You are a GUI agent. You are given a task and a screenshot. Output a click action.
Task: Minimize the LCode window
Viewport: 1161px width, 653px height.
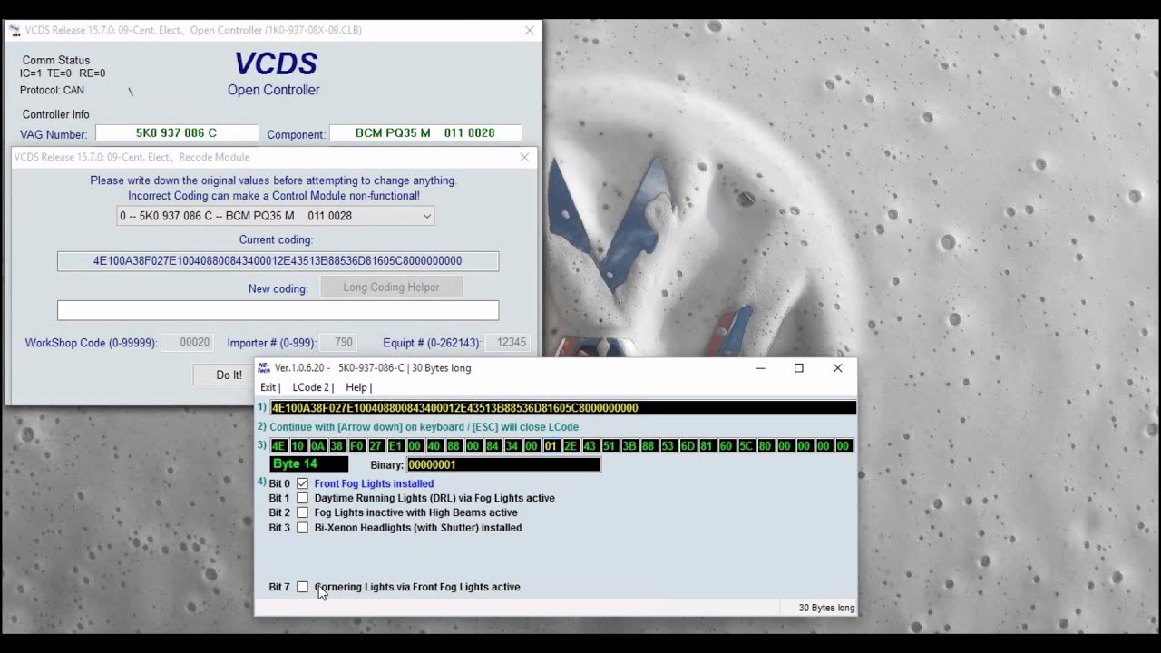point(761,368)
